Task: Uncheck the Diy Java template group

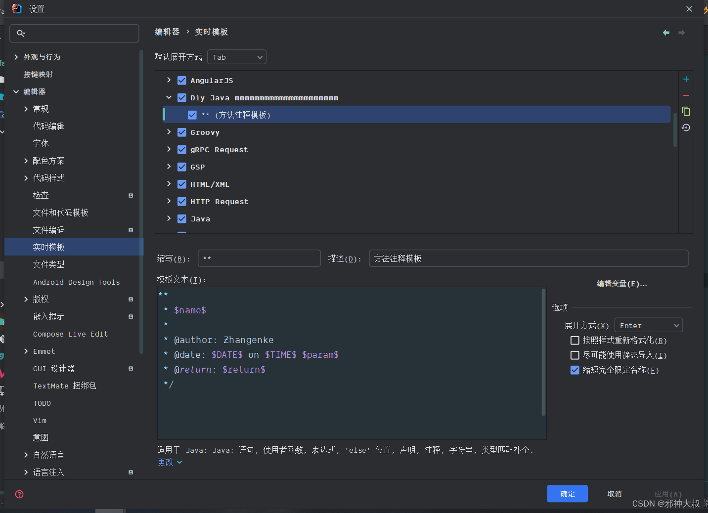Action: click(182, 98)
